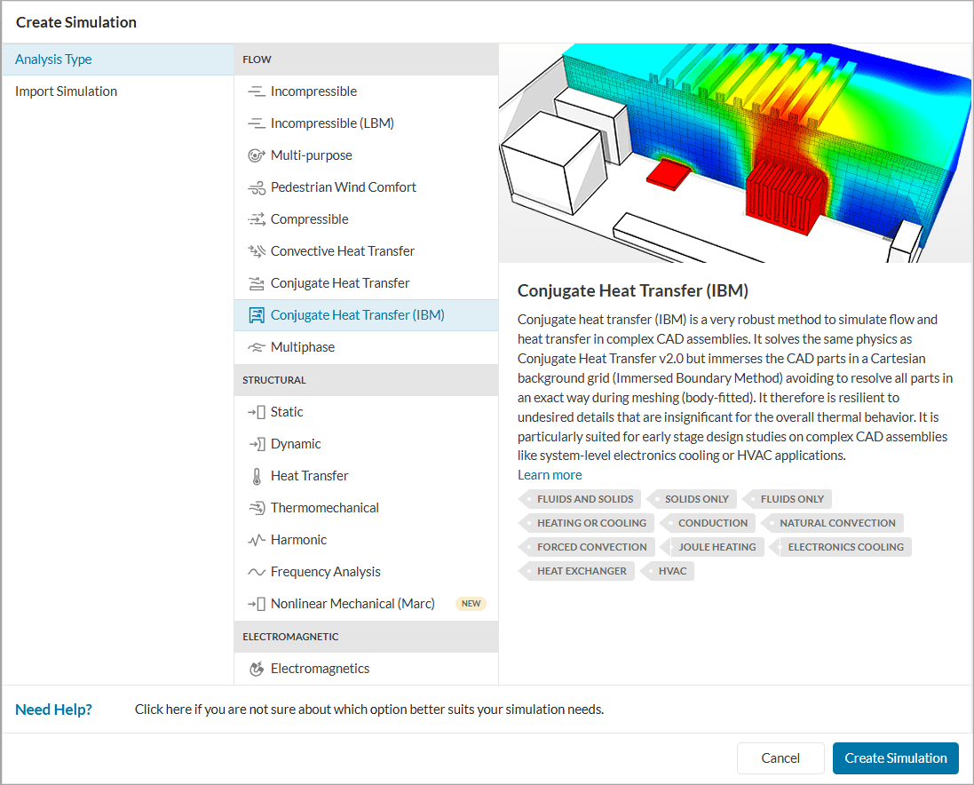Viewport: 974px width, 785px height.
Task: Click the ELECTRONICS COOLING tag
Action: [x=844, y=547]
